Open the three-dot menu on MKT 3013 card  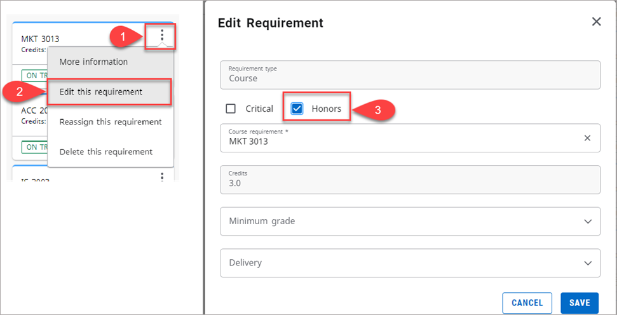(162, 36)
